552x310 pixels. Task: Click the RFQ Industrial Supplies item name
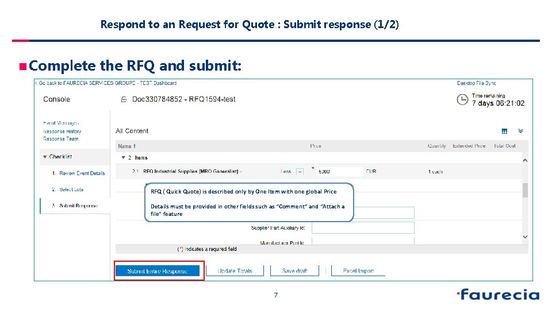(x=190, y=172)
